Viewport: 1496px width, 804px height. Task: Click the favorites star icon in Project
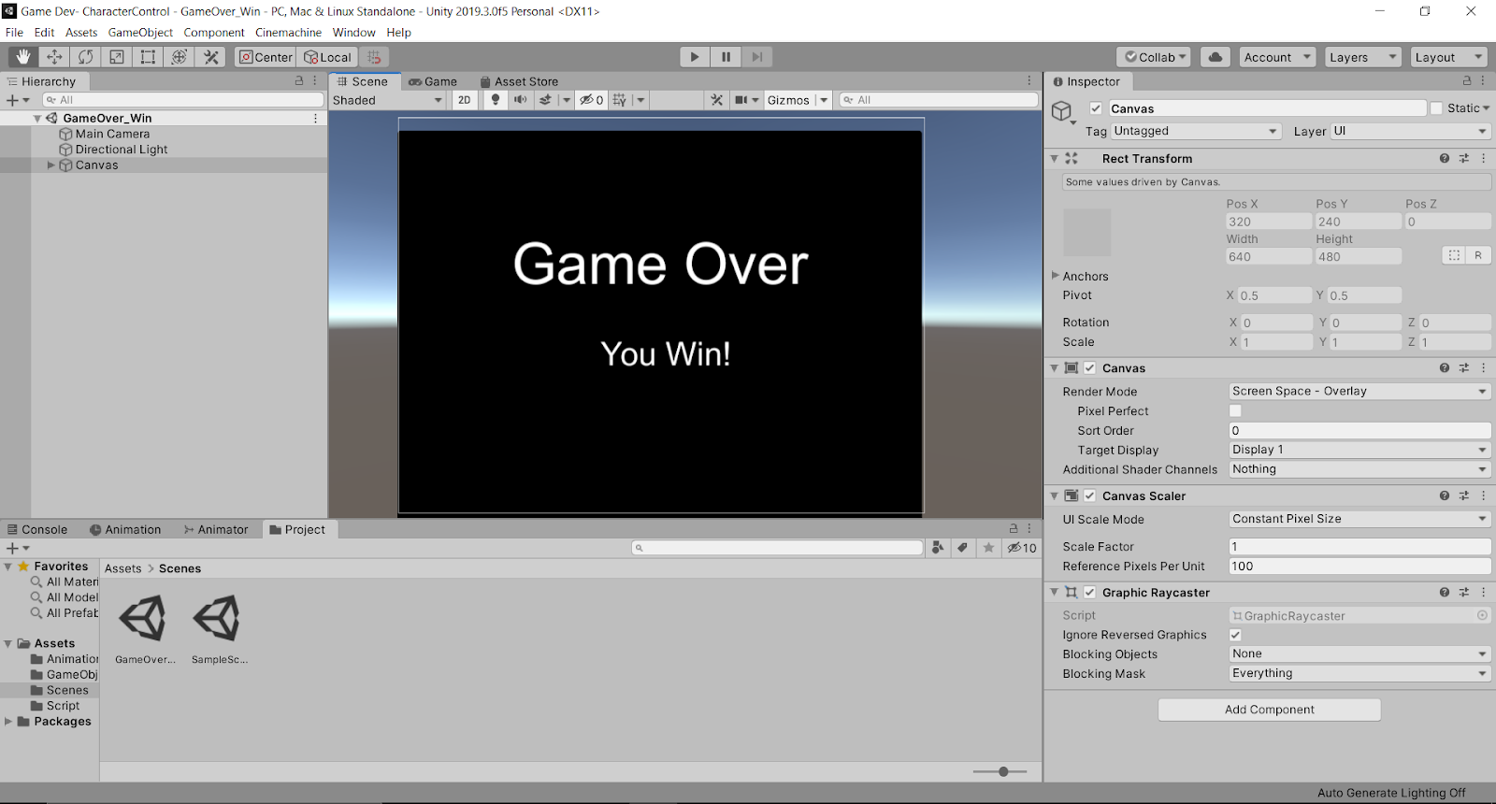click(x=988, y=548)
